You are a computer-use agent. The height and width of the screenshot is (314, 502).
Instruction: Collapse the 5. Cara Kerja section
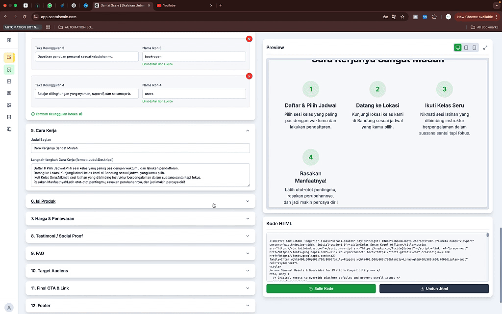[247, 131]
